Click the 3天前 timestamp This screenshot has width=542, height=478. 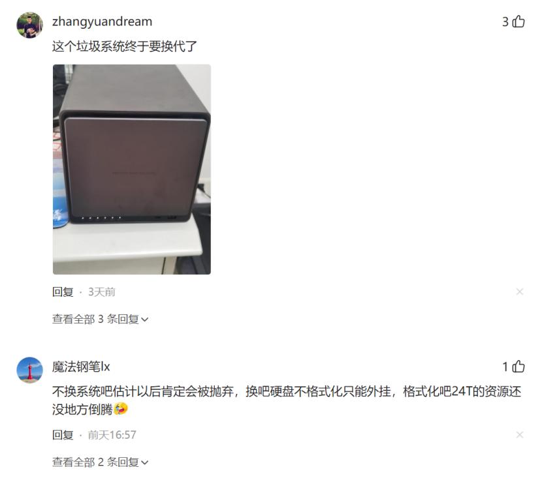click(102, 292)
